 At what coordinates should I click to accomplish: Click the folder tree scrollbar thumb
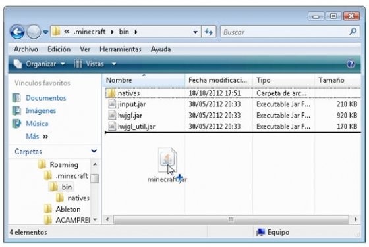tap(95, 179)
